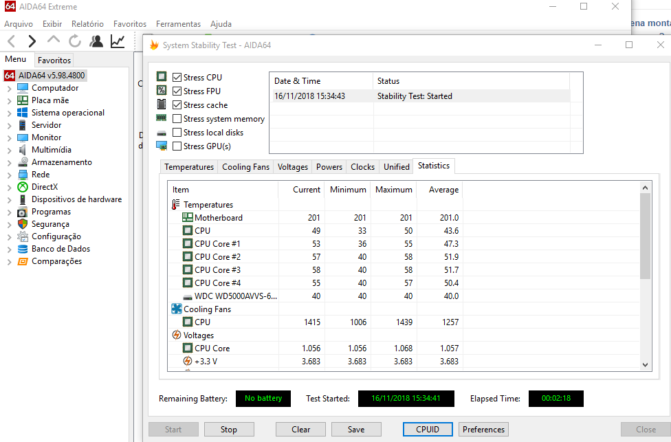Viewport: 671px width, 442px height.
Task: Select the Segurança shield icon
Action: click(x=23, y=224)
